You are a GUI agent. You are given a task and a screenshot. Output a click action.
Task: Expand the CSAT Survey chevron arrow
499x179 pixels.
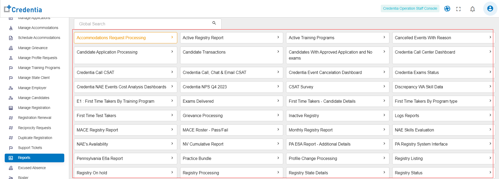click(x=384, y=86)
